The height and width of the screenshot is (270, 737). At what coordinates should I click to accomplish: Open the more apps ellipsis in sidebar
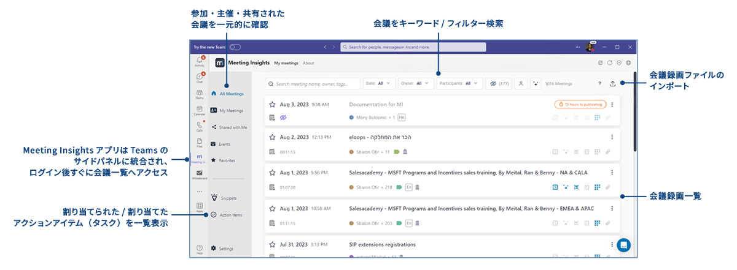200,192
